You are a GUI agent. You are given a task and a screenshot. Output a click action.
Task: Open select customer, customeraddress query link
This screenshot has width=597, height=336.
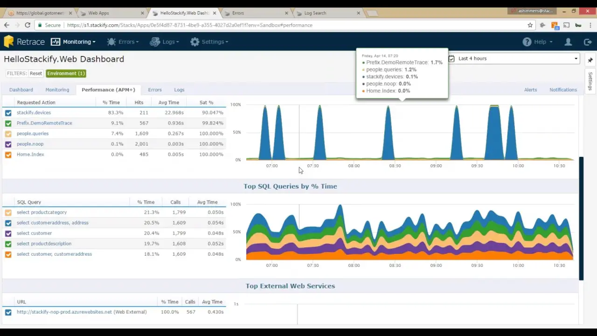coord(54,254)
